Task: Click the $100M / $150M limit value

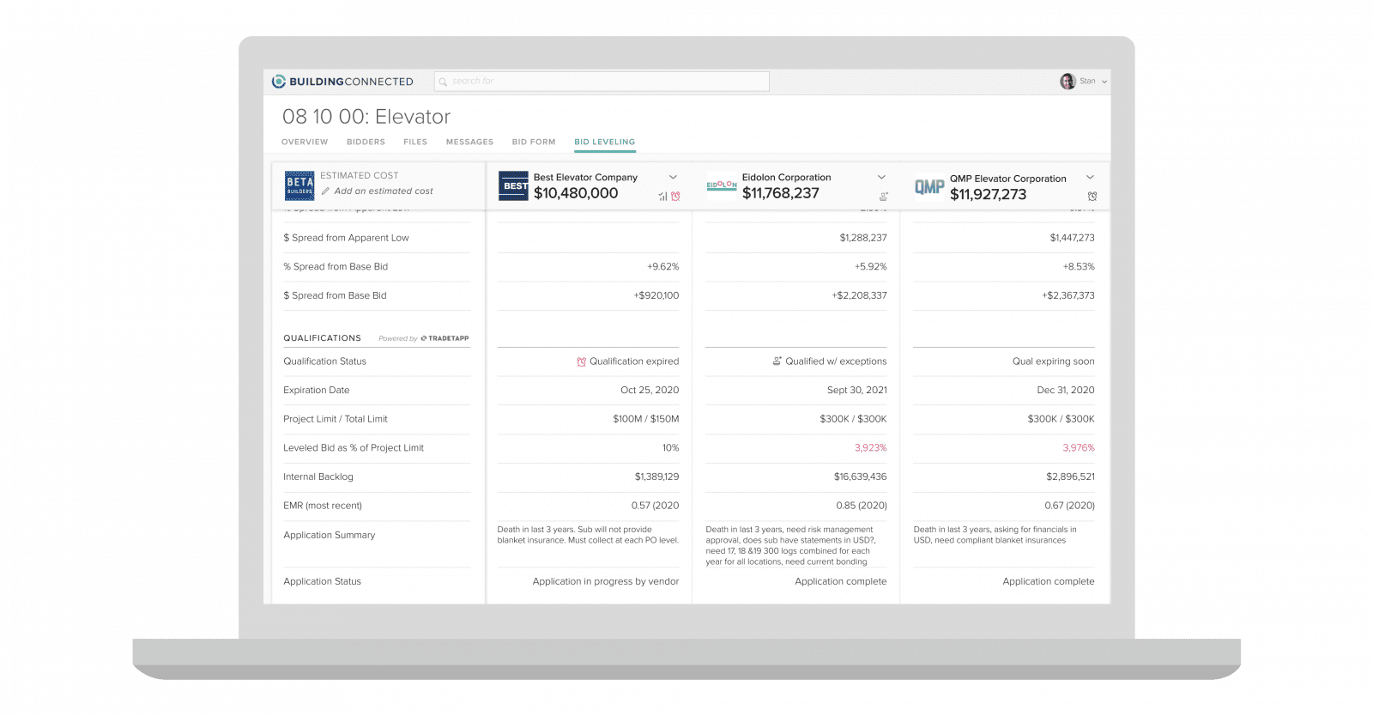Action: coord(645,419)
